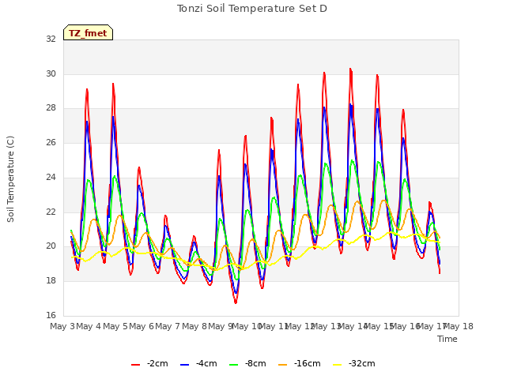Click the green -8cm legend color marker
Viewport: 506px width, 379px height.
[x=234, y=365]
